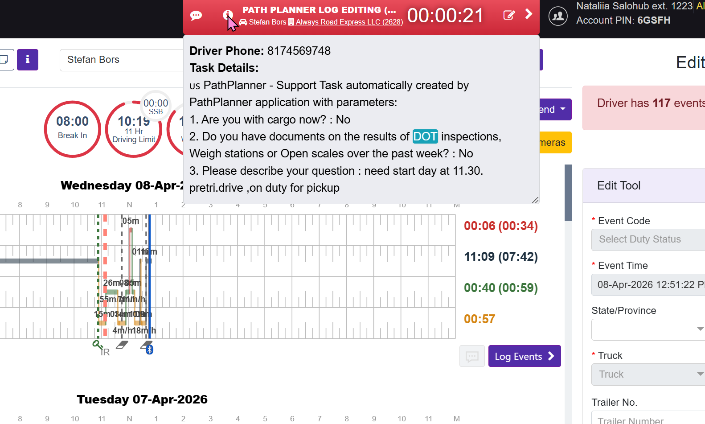Open the chat bubble icon in red header
Screen dimensions: 705x424
click(196, 16)
